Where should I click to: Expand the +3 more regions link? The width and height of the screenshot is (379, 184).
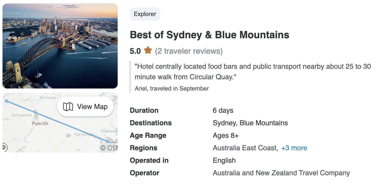294,148
